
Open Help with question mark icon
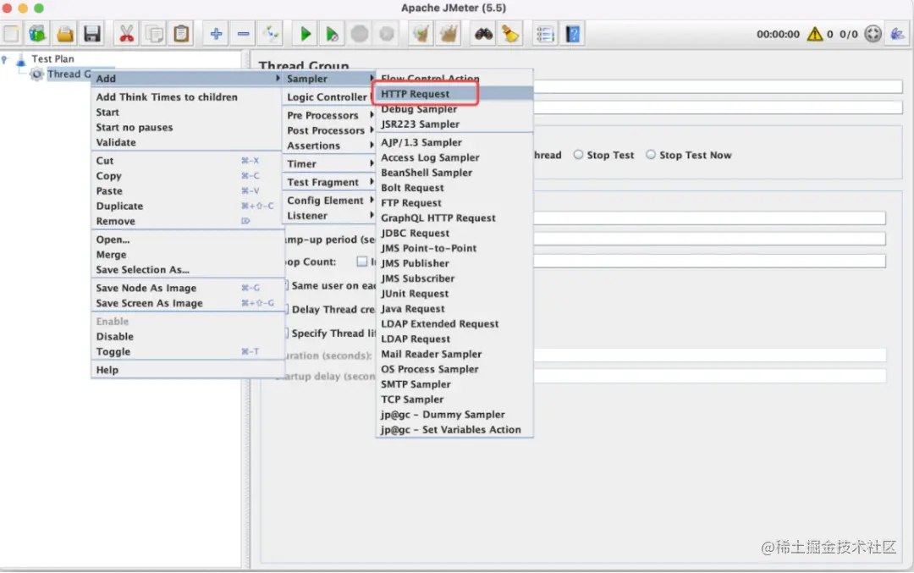point(573,34)
